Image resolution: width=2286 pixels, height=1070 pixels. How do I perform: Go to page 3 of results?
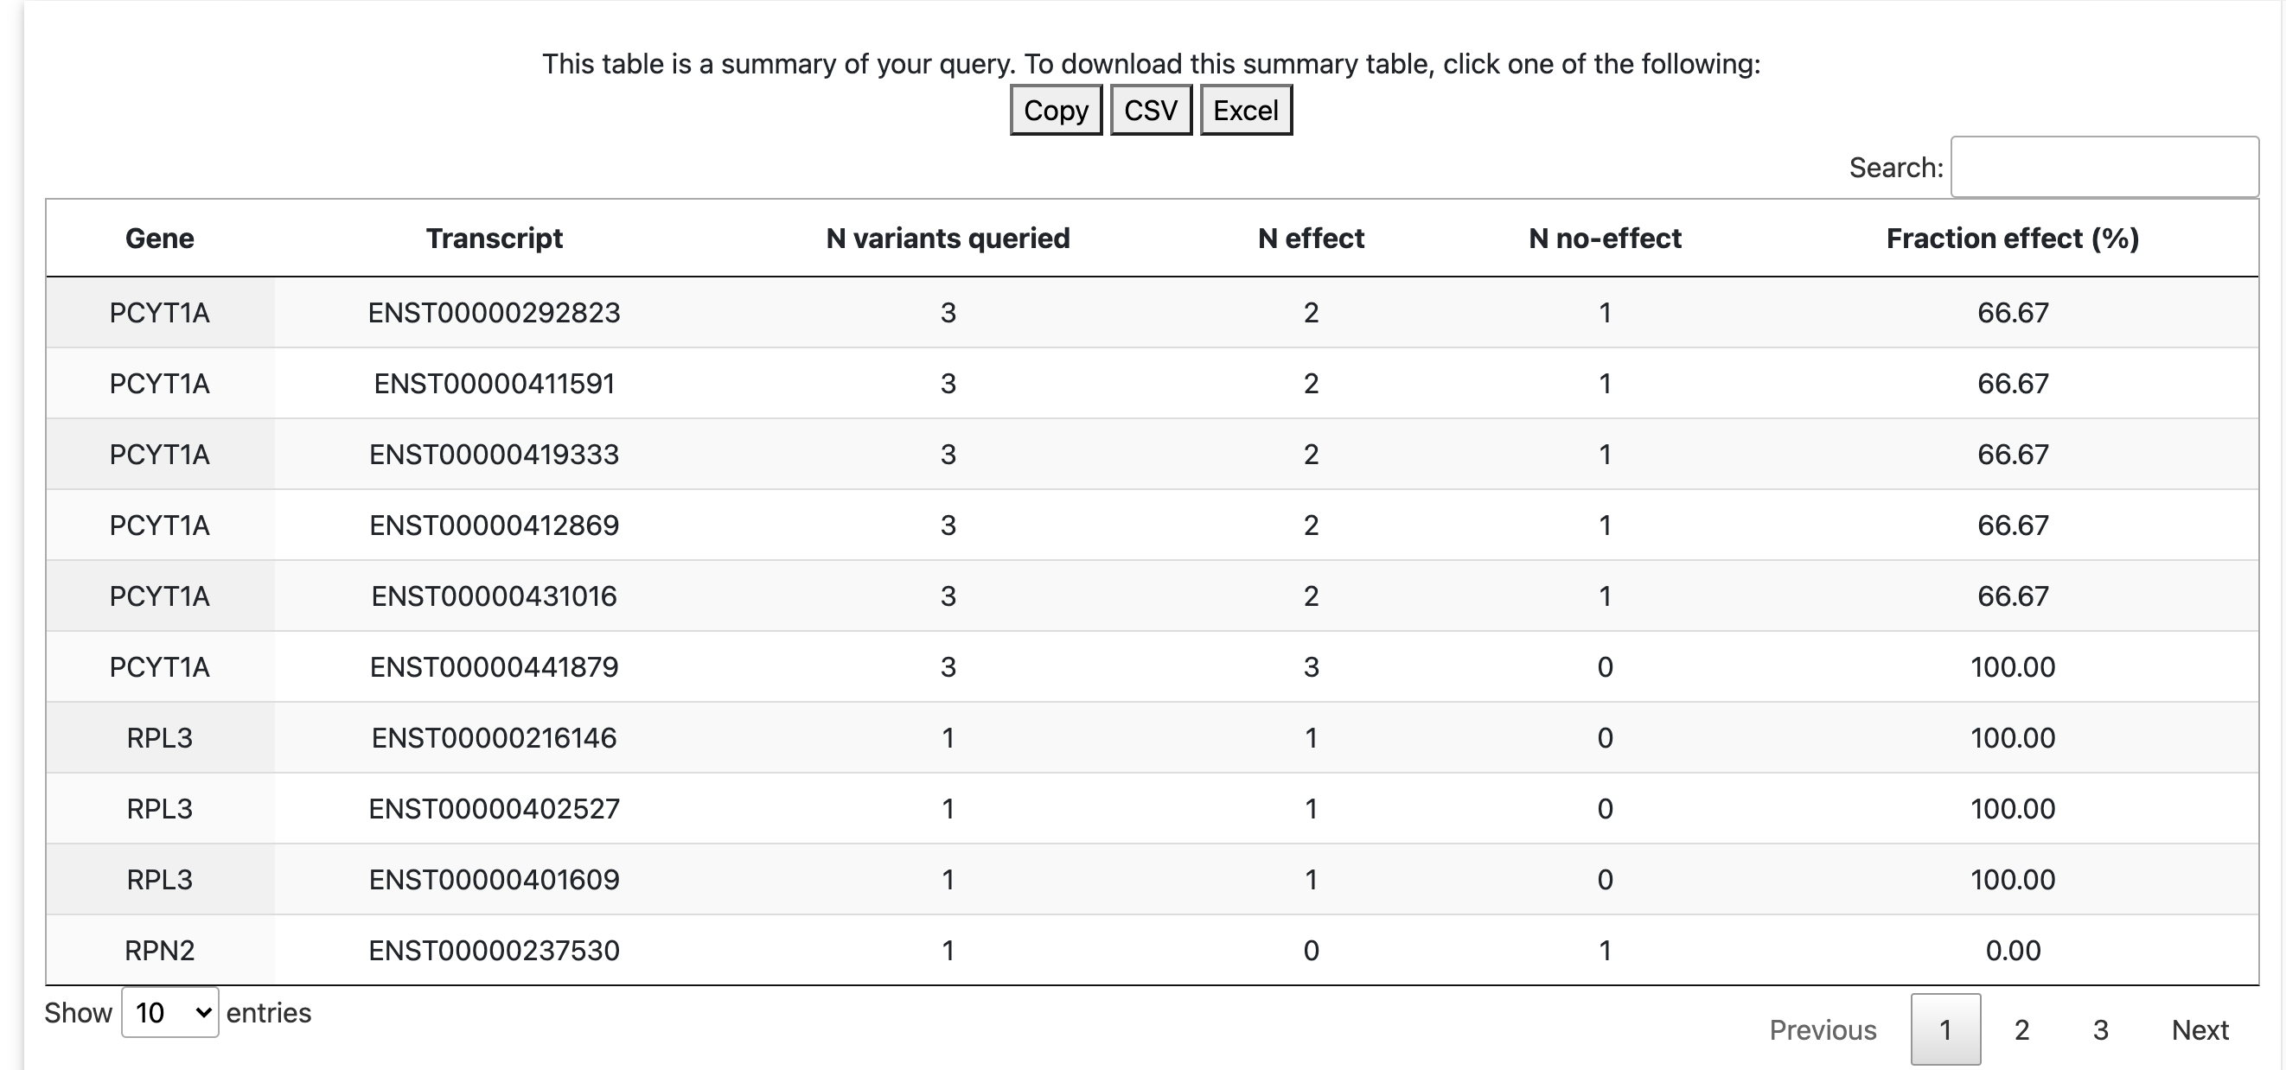tap(2100, 1029)
